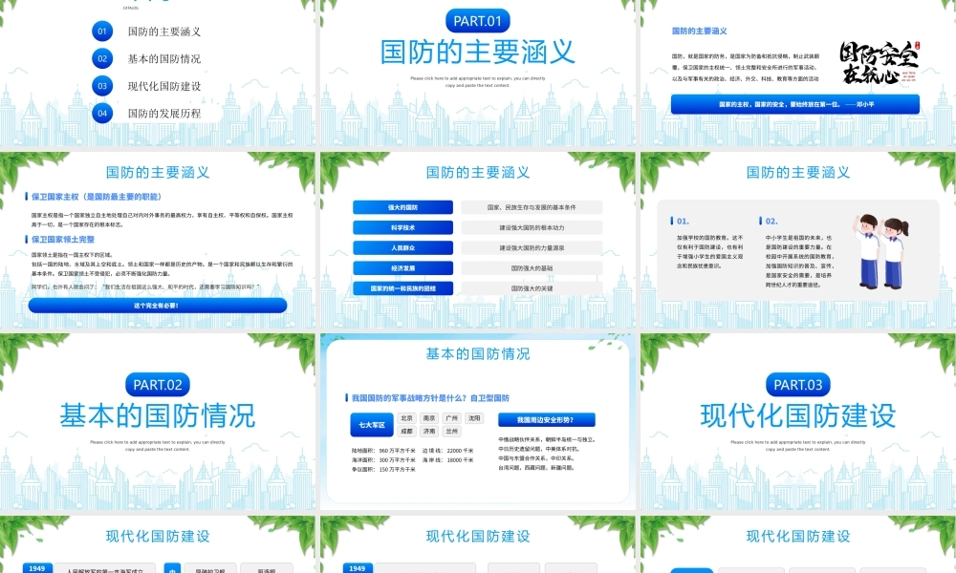The height and width of the screenshot is (573, 956).
Task: Click the PART.02 badge
Action: click(158, 385)
